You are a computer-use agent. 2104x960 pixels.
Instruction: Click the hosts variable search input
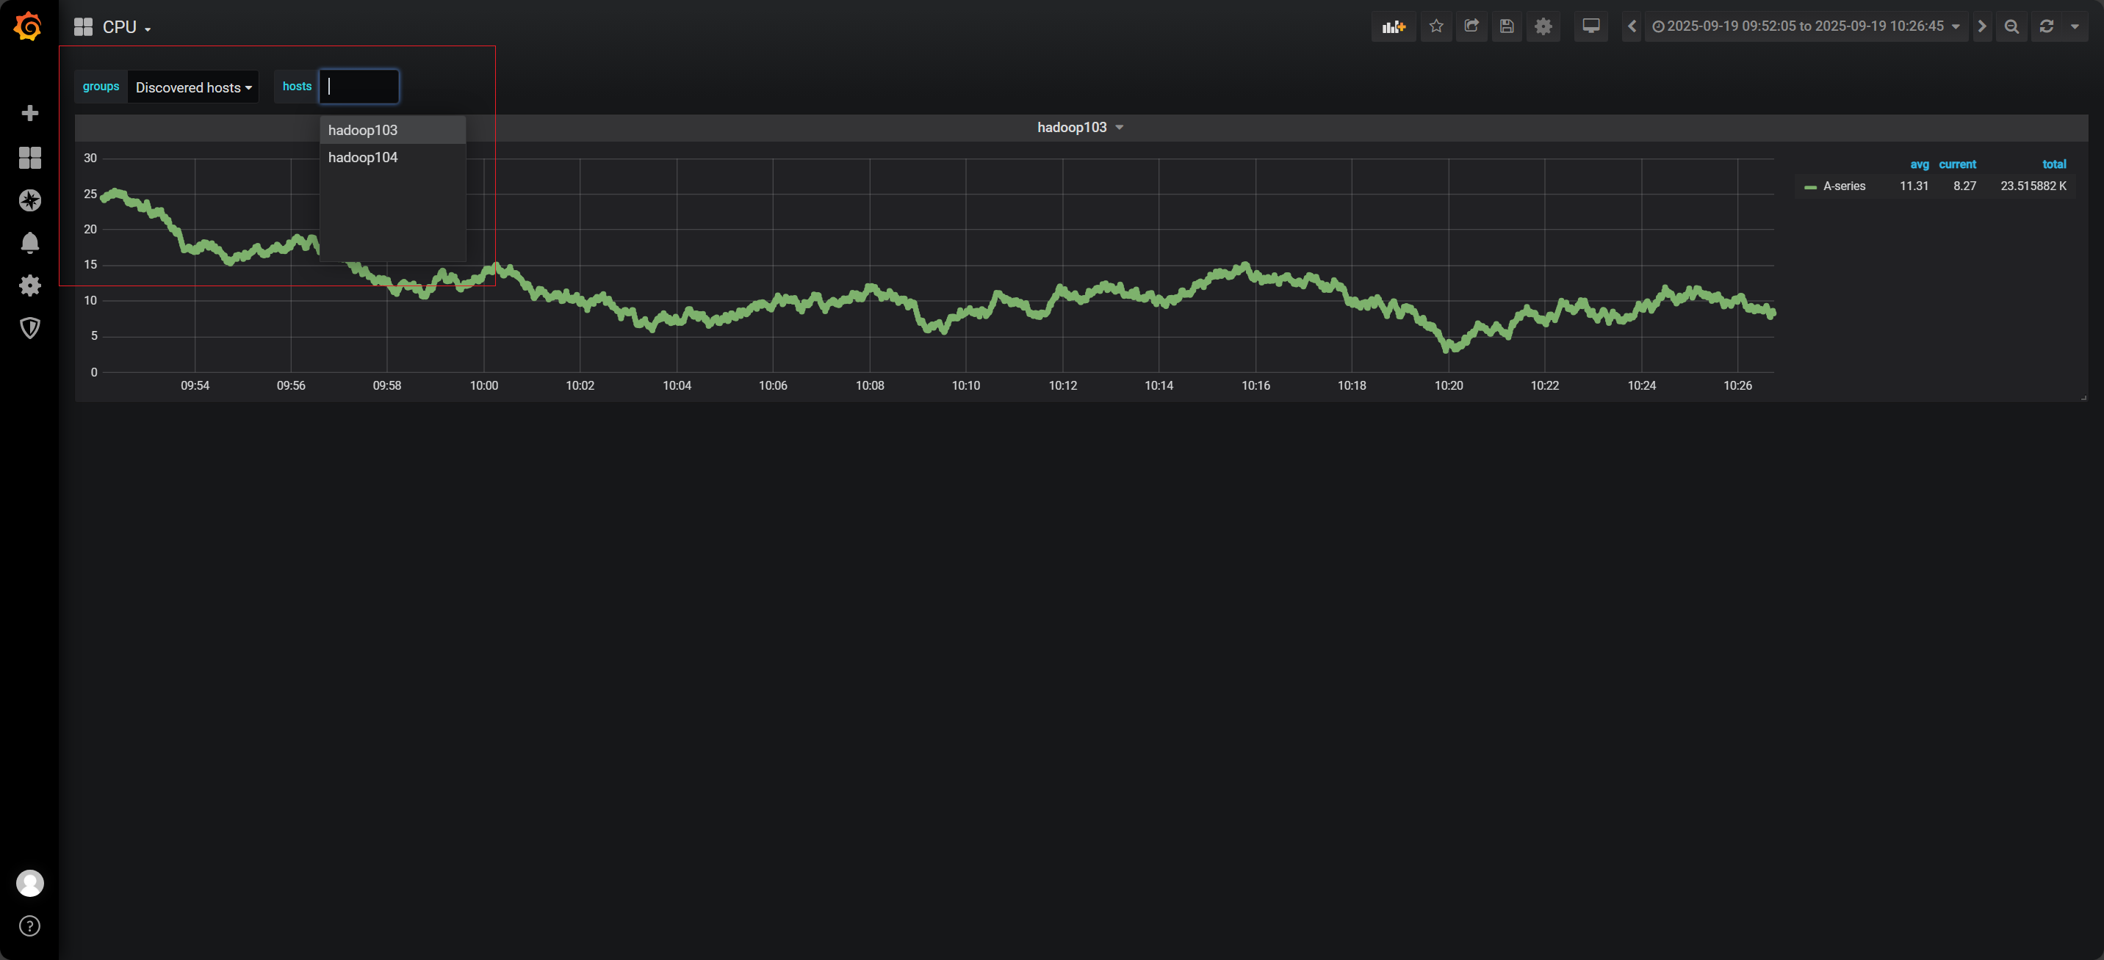359,87
